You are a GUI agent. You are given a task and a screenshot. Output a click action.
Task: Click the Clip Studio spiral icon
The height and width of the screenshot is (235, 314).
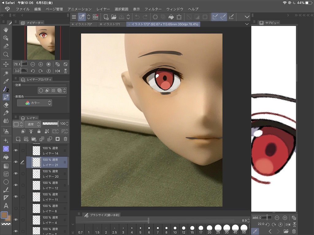point(96,17)
